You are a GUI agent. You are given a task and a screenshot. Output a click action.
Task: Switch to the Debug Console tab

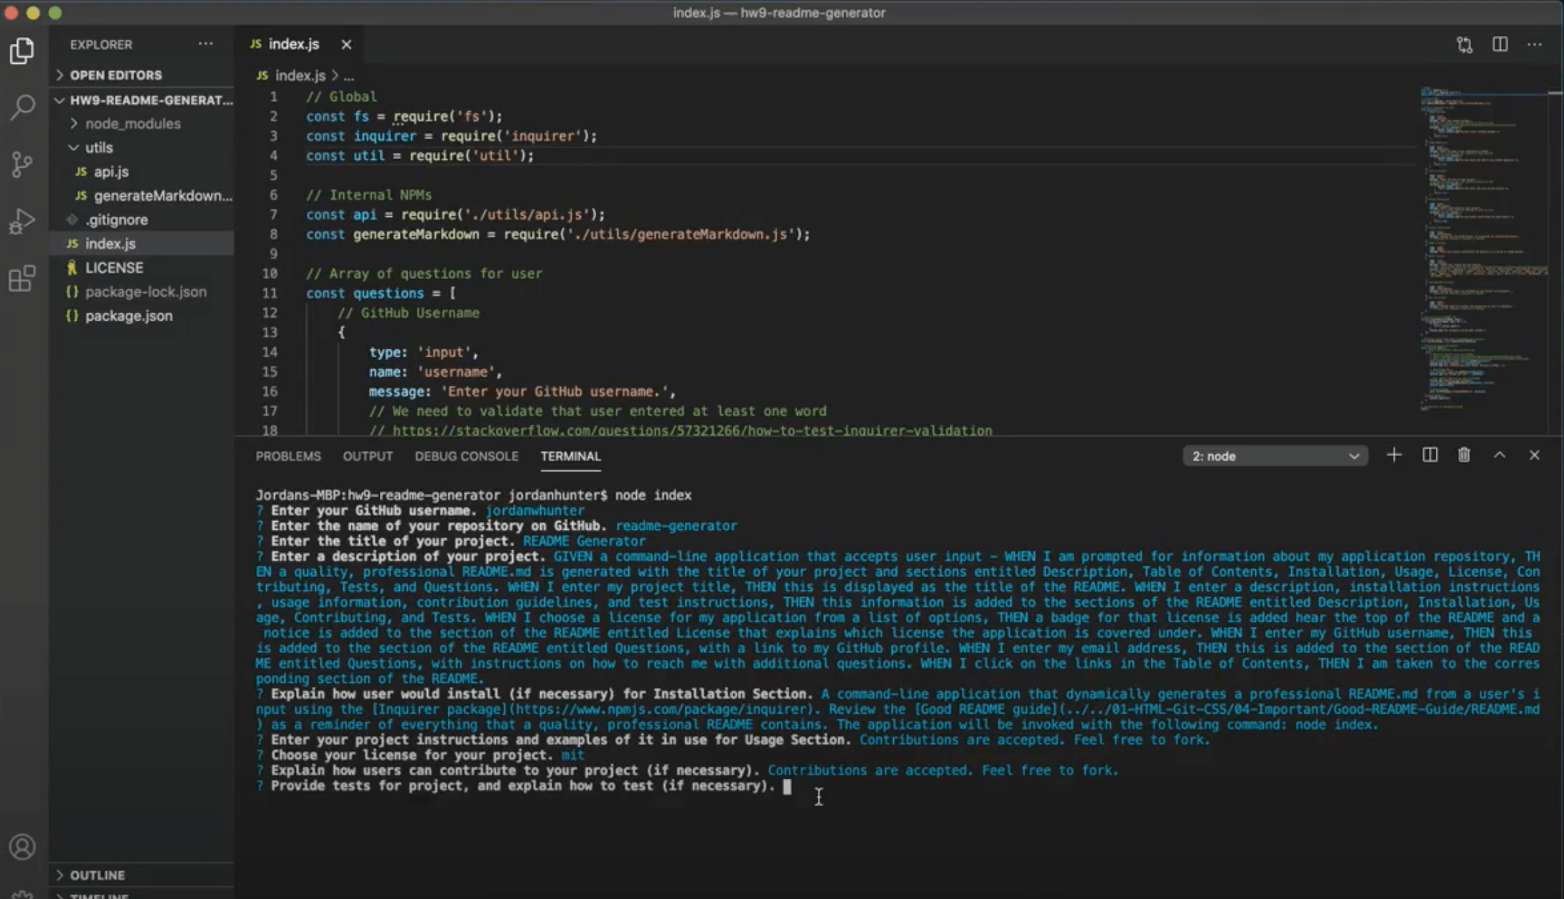point(467,456)
